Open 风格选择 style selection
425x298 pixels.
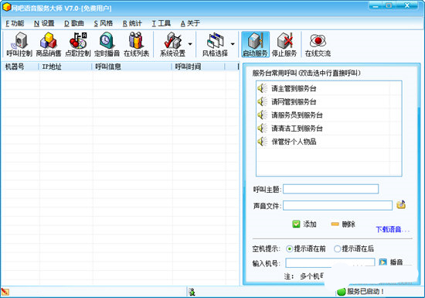click(216, 45)
